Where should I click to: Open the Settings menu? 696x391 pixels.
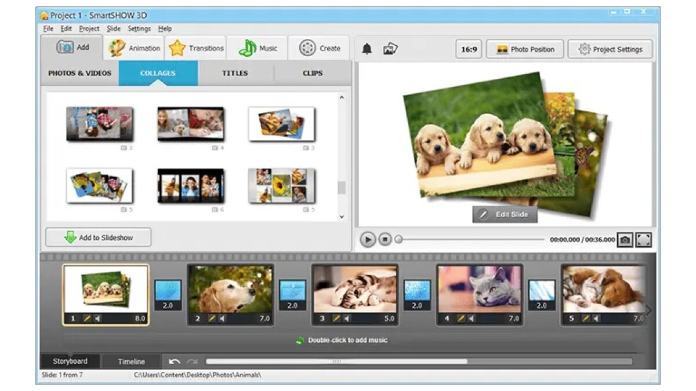tap(139, 28)
